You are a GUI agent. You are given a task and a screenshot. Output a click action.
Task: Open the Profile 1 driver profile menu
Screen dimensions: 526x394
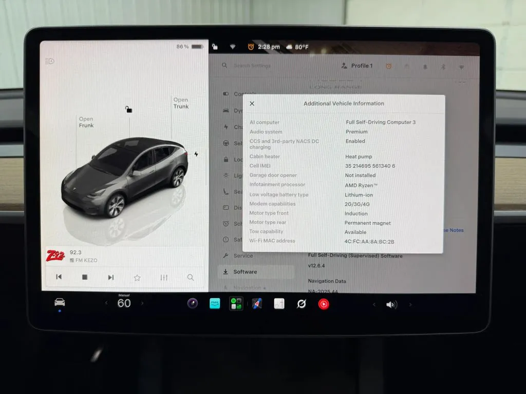[x=357, y=66]
